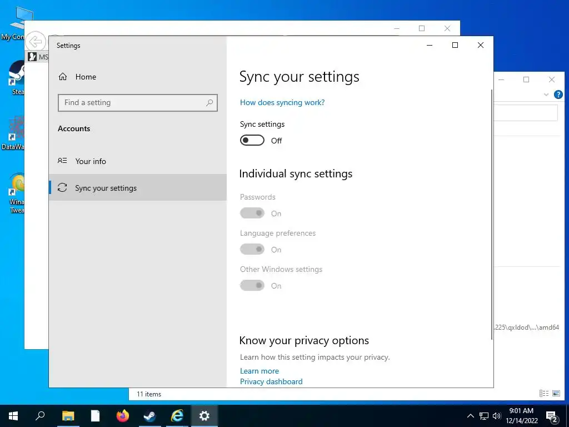Screen dimensions: 569x427
Task: Select the DataWa desktop shortcut
Action: [x=13, y=133]
